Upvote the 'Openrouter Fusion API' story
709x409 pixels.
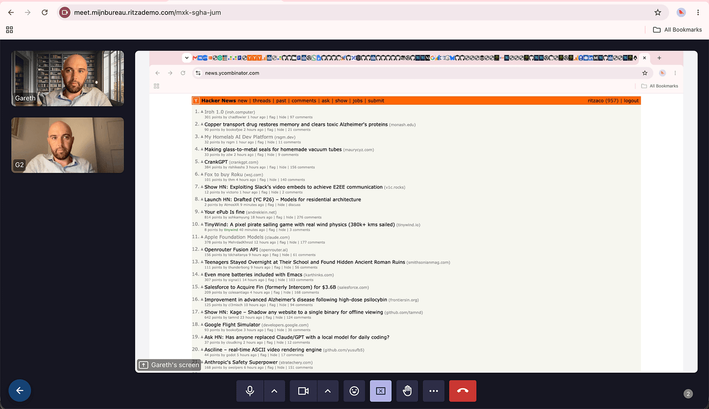[202, 249]
